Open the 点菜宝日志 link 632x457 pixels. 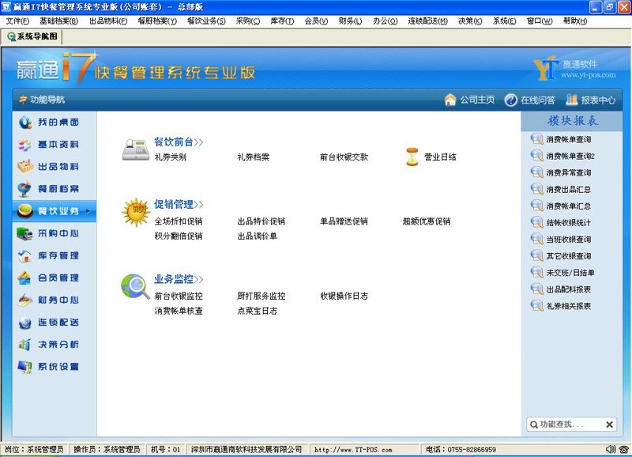coord(258,311)
